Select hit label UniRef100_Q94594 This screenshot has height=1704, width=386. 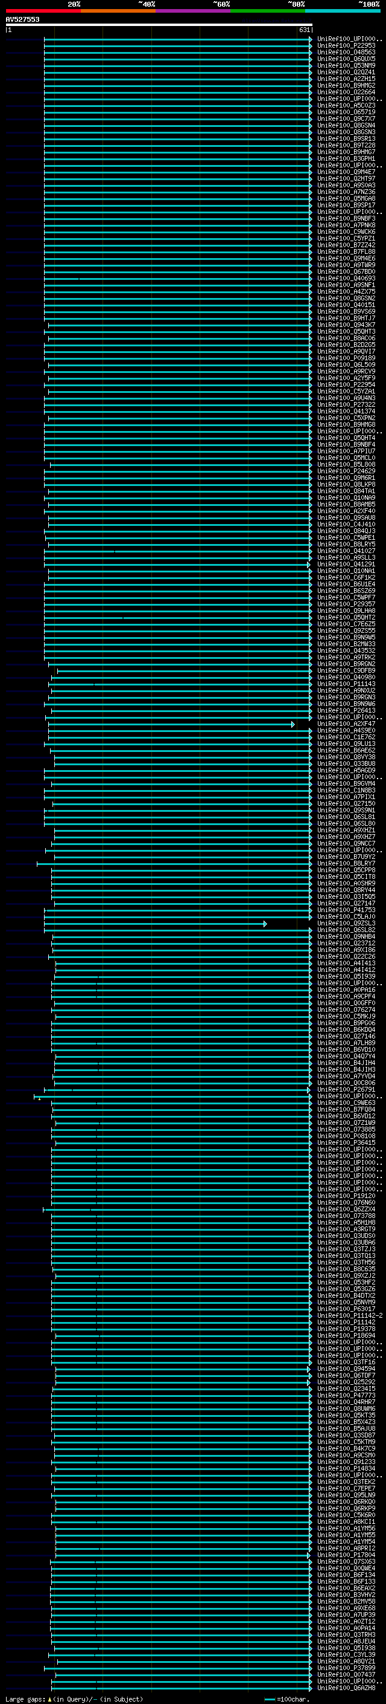[346, 1369]
